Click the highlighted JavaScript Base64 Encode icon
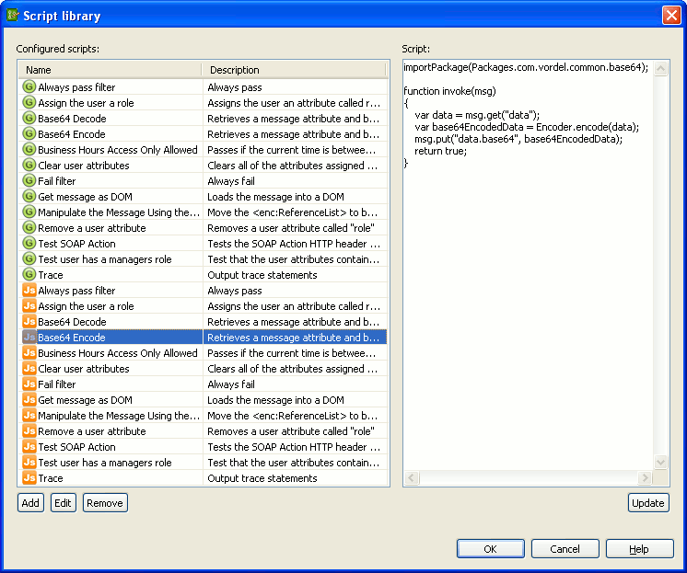This screenshot has width=687, height=573. tap(29, 337)
